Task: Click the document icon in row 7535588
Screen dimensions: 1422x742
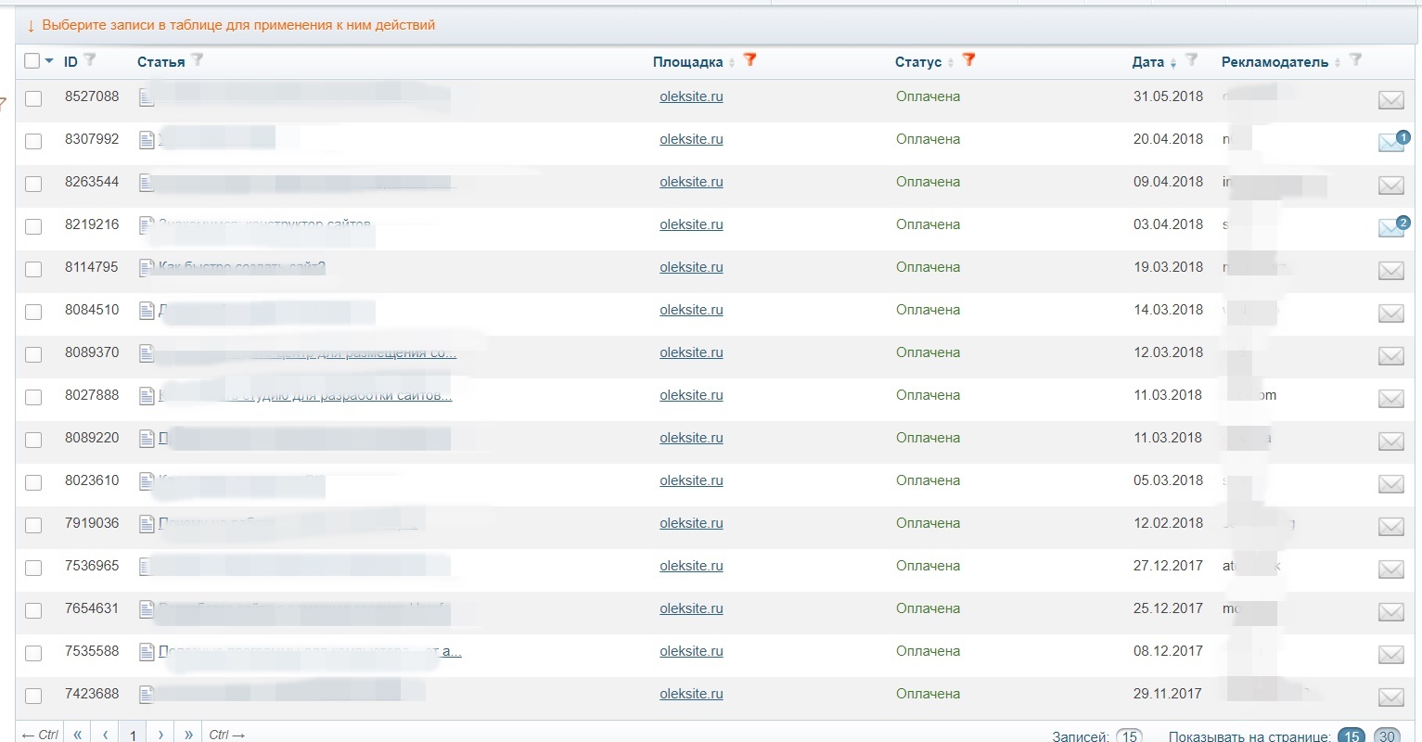Action: [x=147, y=652]
